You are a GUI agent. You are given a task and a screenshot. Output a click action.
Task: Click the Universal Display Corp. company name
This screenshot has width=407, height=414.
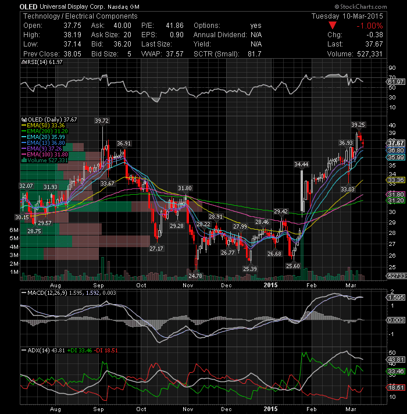pos(72,7)
